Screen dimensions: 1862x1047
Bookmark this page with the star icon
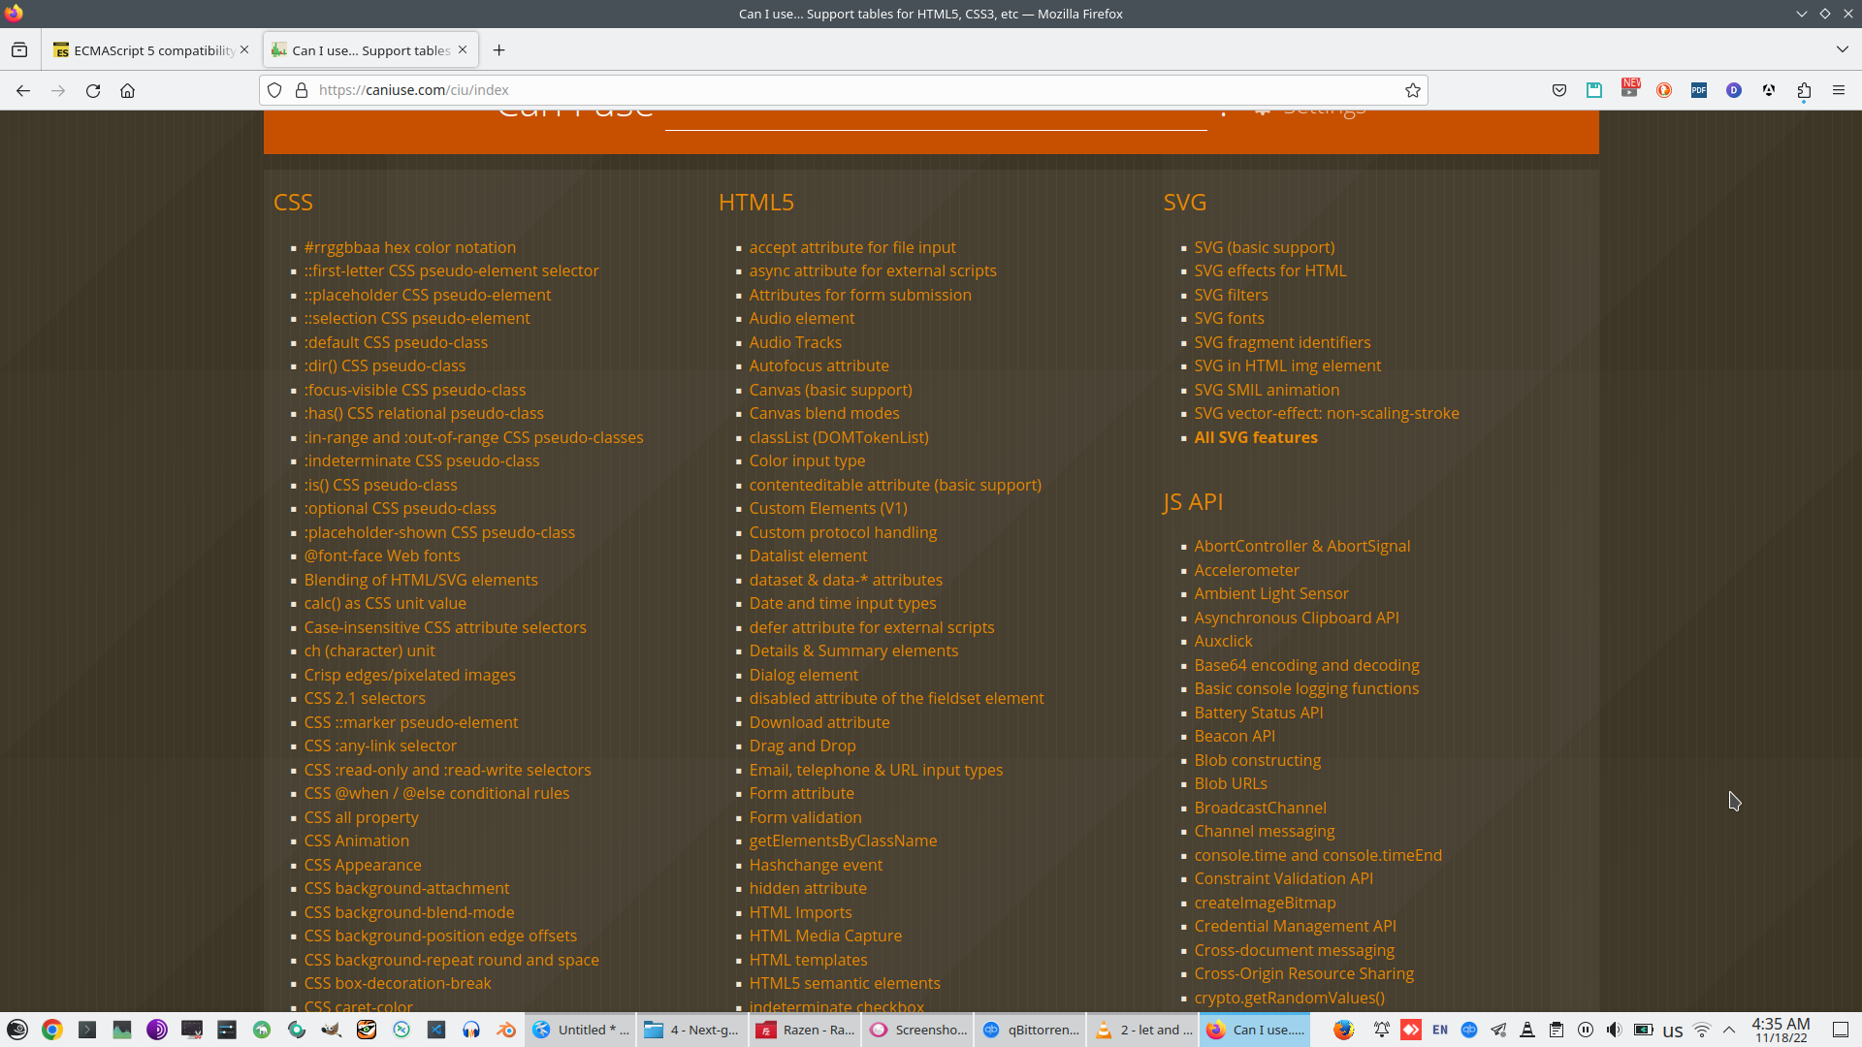tap(1412, 90)
